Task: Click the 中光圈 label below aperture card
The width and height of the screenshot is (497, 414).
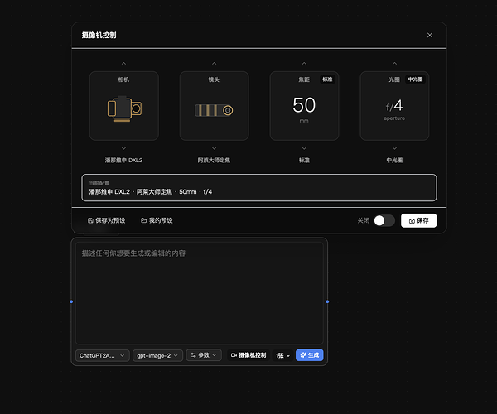Action: click(x=394, y=161)
